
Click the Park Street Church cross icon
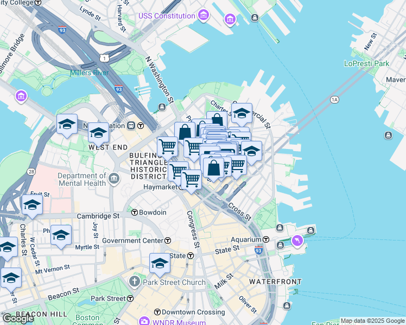[135, 282]
